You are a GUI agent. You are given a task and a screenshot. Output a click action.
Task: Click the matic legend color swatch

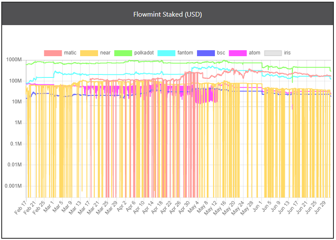tap(53, 53)
